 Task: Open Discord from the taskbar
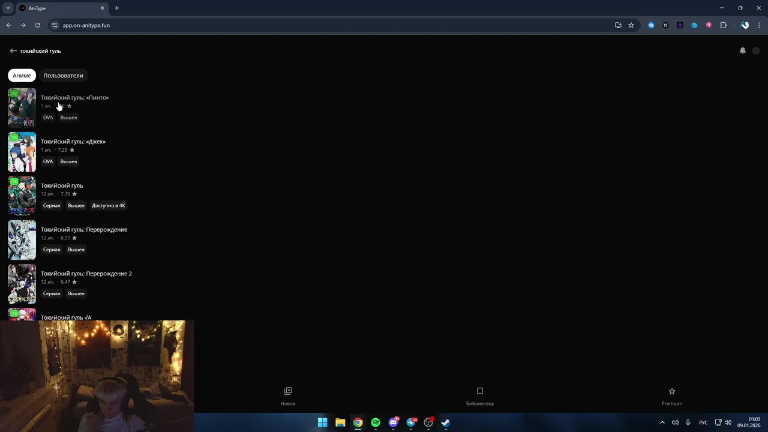point(393,422)
